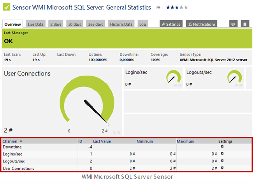Image resolution: width=253 pixels, height=183 pixels.
Task: Switch to the Live Data tab
Action: click(x=36, y=24)
